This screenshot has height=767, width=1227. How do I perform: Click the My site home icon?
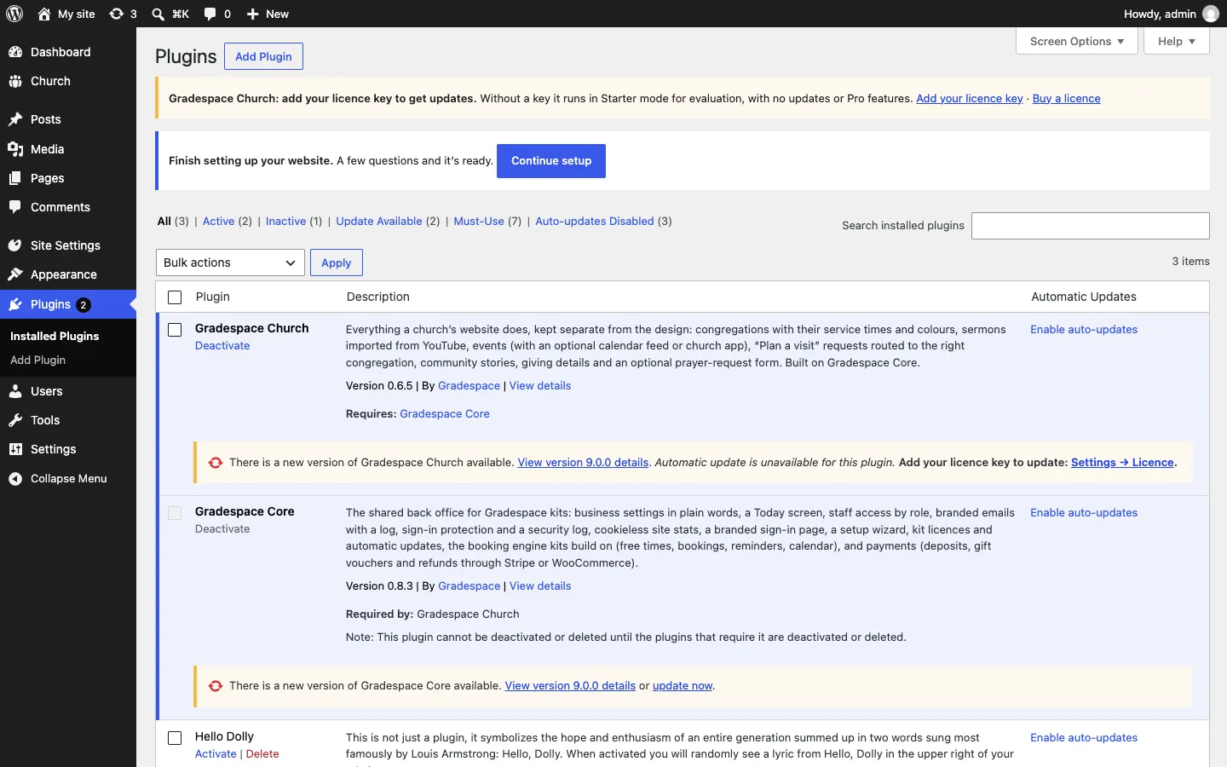tap(44, 14)
